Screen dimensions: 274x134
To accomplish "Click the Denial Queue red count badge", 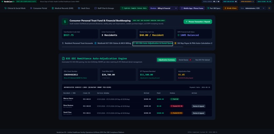I will click(x=190, y=60).
